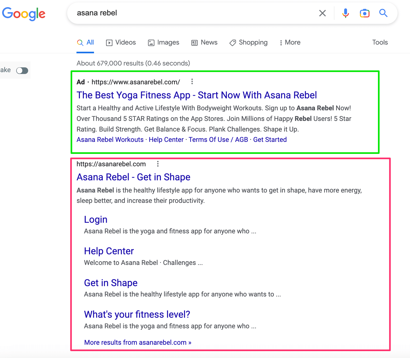Open the Help Center sitelink
410x358 pixels.
109,251
